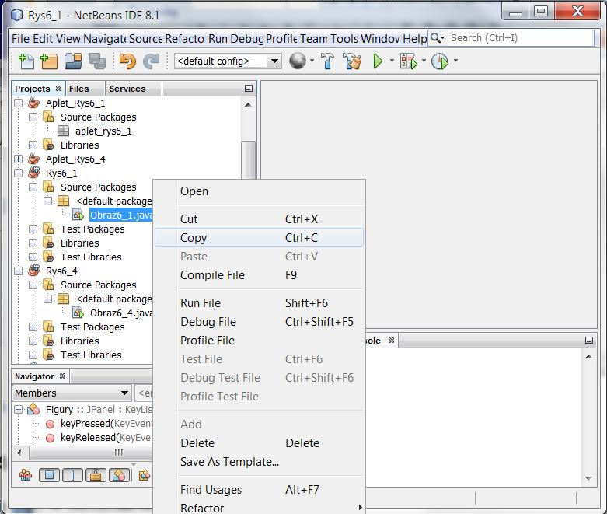Close the Navigator tab

[62, 376]
